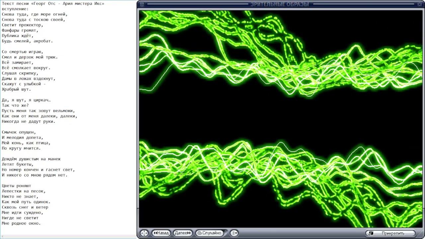Click the Прикрепить dock button

(x=390, y=233)
